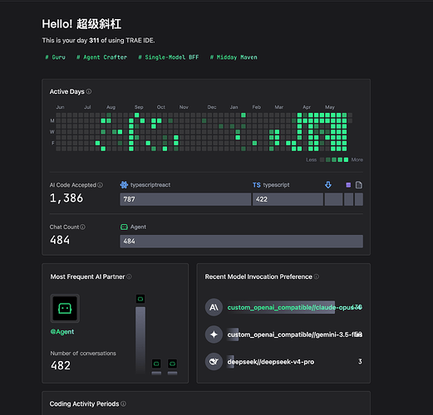Click the blue down-arrow language icon

pos(328,185)
